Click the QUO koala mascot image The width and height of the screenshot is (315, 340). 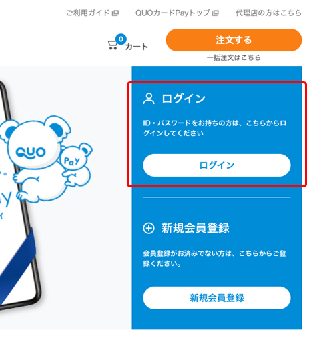coord(35,158)
